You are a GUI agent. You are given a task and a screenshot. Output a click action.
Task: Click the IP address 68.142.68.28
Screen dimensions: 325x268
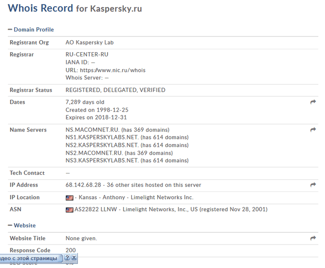[x=83, y=185]
